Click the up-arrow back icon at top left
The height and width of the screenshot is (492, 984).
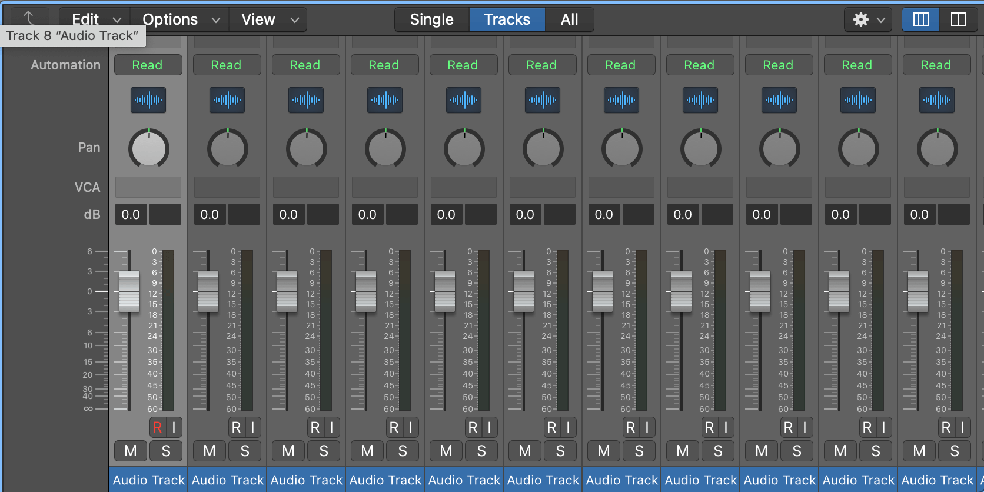pos(28,18)
